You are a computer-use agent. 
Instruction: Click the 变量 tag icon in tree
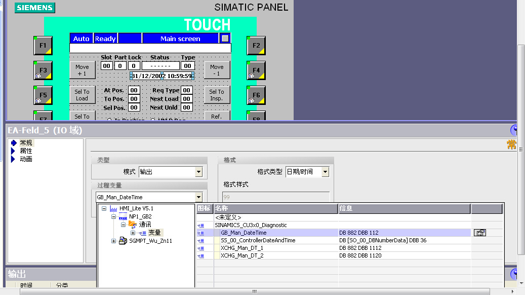pyautogui.click(x=143, y=233)
